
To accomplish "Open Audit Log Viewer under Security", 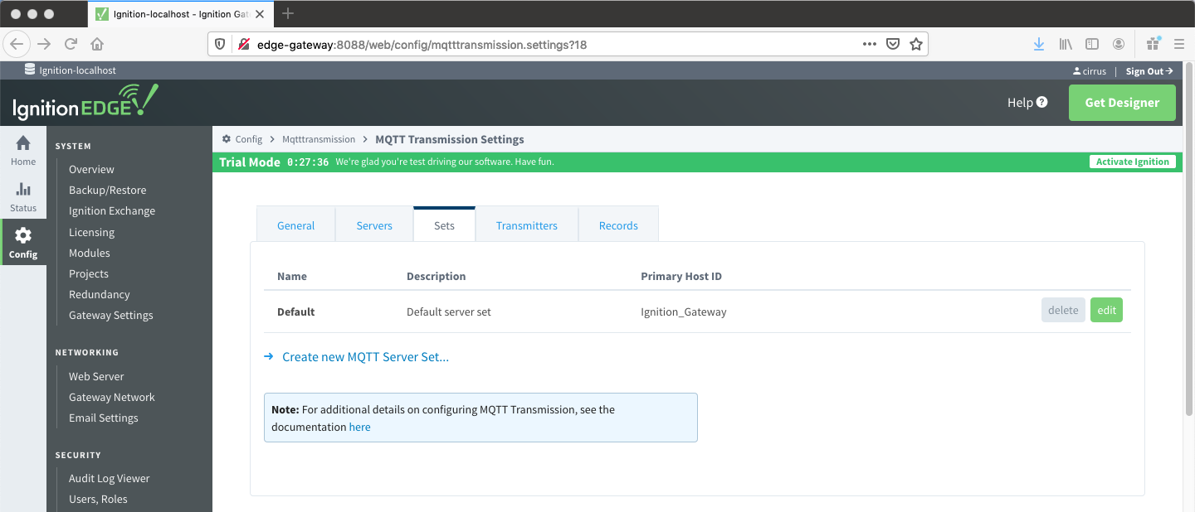I will pyautogui.click(x=110, y=478).
